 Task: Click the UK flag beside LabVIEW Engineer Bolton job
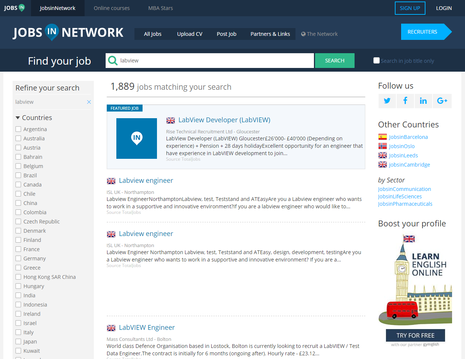[x=111, y=328]
